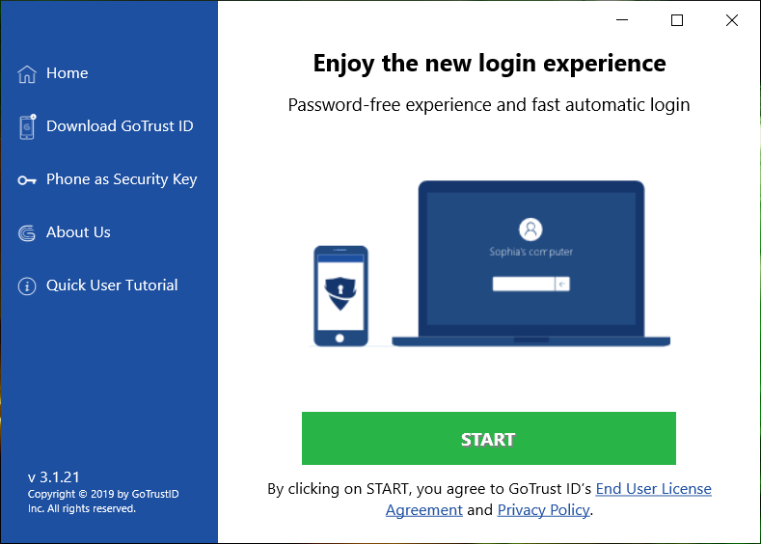Open the Download GoTrust ID menu item
Image resolution: width=761 pixels, height=544 pixels.
pyautogui.click(x=120, y=126)
